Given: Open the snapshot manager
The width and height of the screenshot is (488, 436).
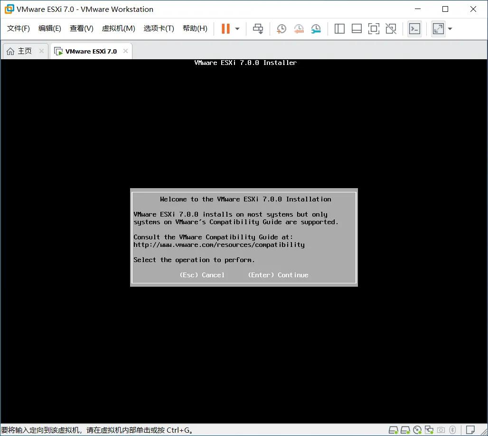Looking at the screenshot, I should 316,28.
